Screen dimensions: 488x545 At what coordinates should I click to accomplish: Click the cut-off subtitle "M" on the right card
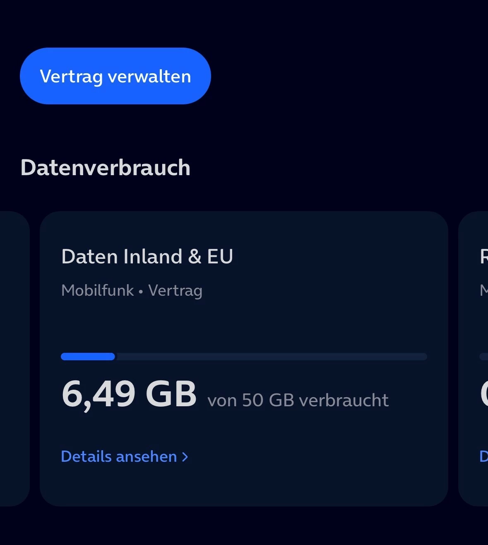pyautogui.click(x=483, y=290)
